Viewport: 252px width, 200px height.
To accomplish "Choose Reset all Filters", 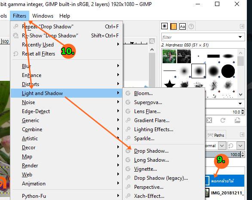I will [66, 53].
